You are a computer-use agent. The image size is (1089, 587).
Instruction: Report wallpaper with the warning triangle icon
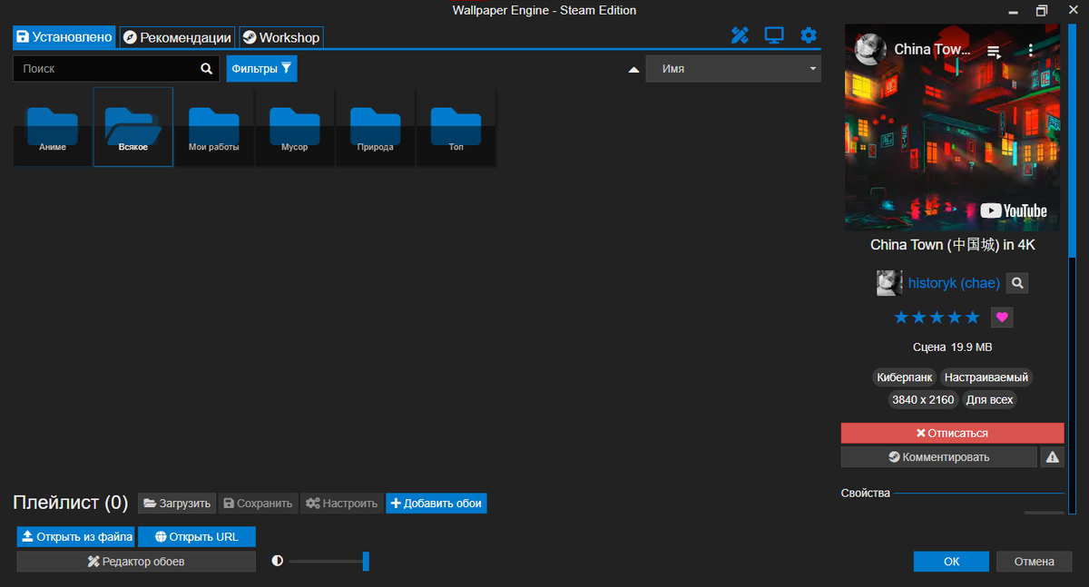point(1053,457)
